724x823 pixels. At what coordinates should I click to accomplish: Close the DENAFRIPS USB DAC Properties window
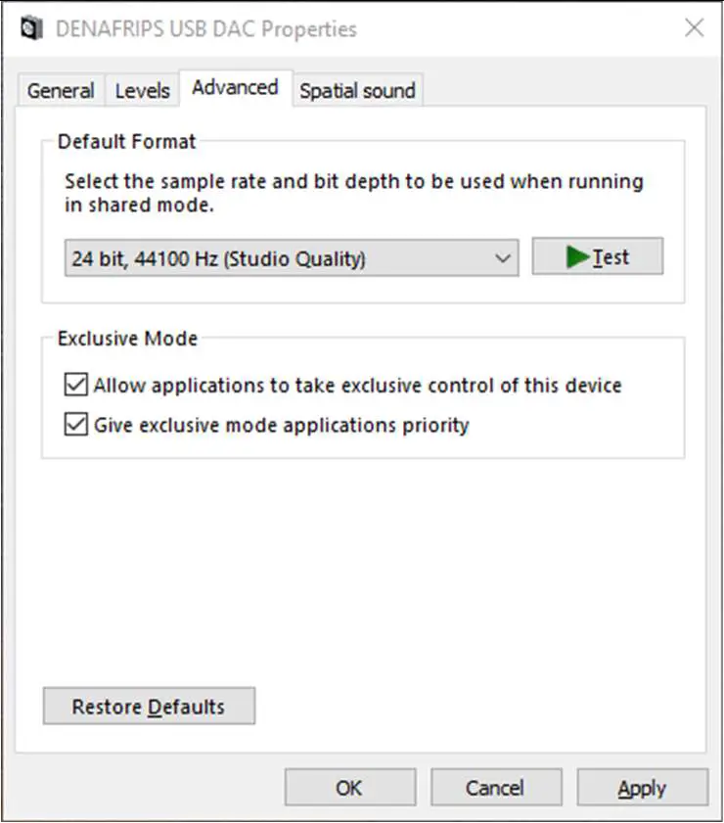(x=694, y=28)
